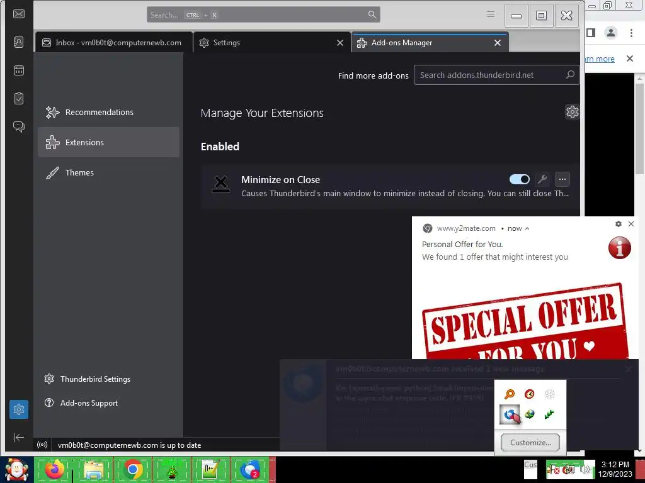
Task: Close the y2mate notification
Action: coord(631,224)
